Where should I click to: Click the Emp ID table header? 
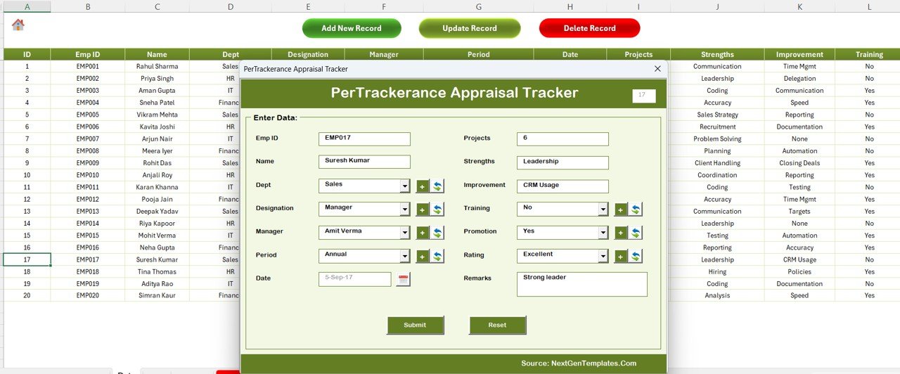[x=88, y=54]
